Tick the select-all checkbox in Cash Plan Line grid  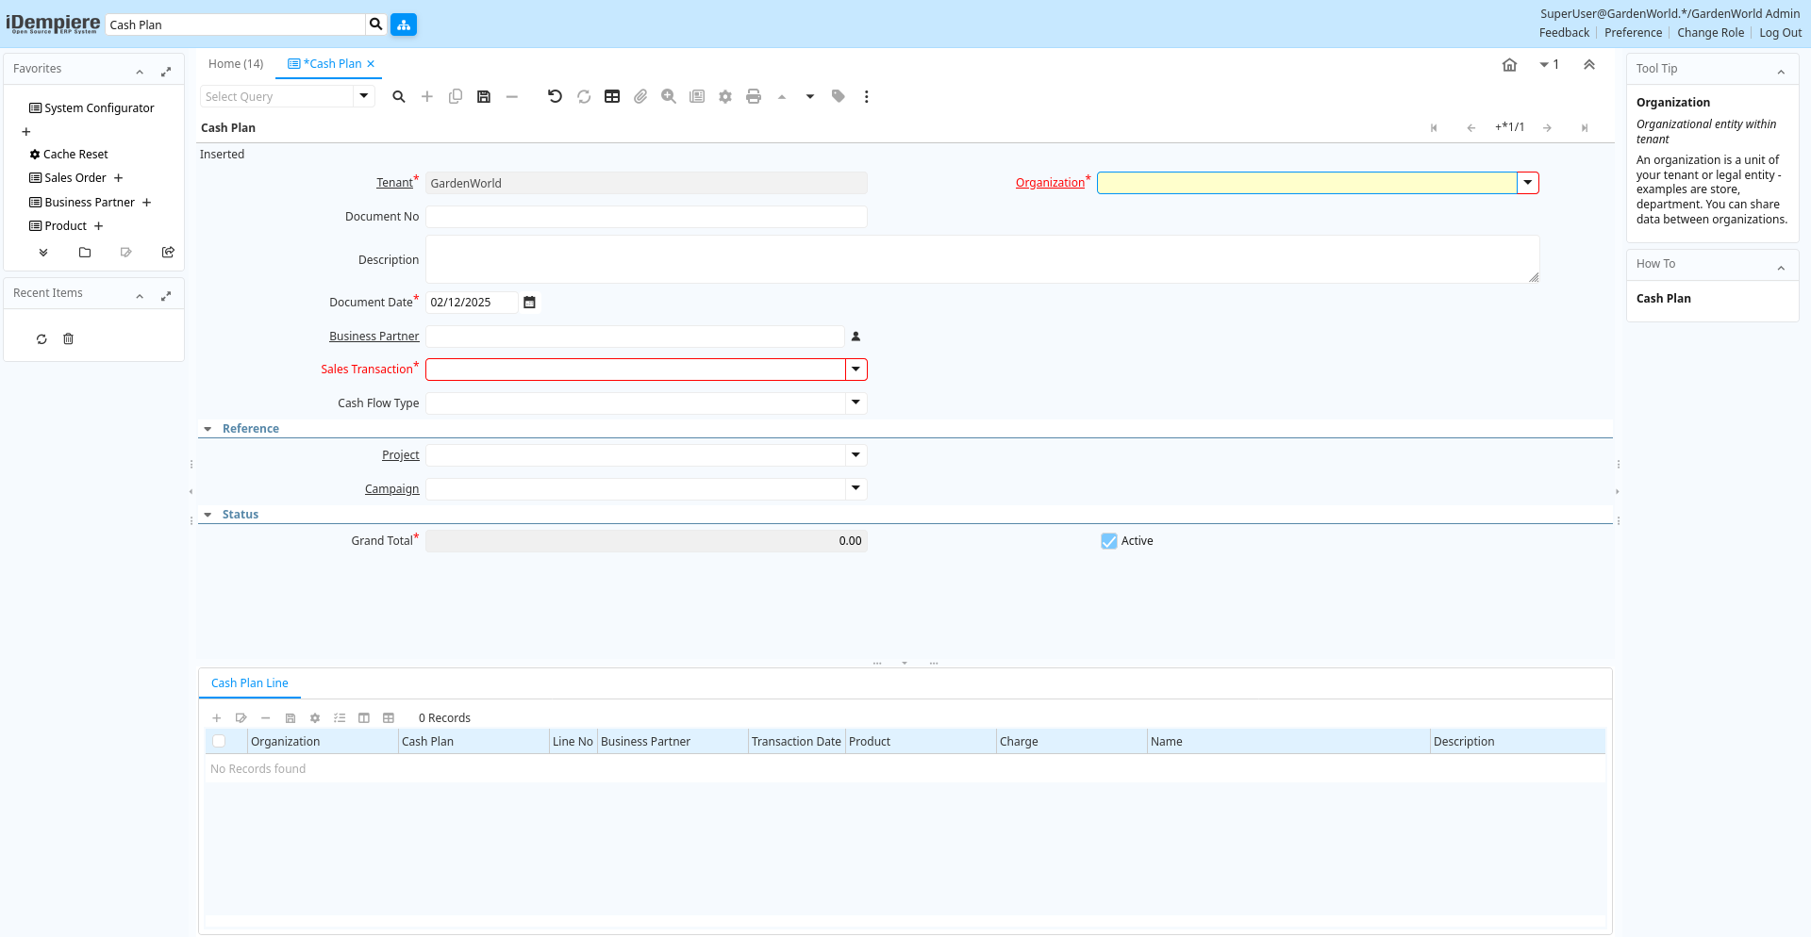(x=219, y=742)
